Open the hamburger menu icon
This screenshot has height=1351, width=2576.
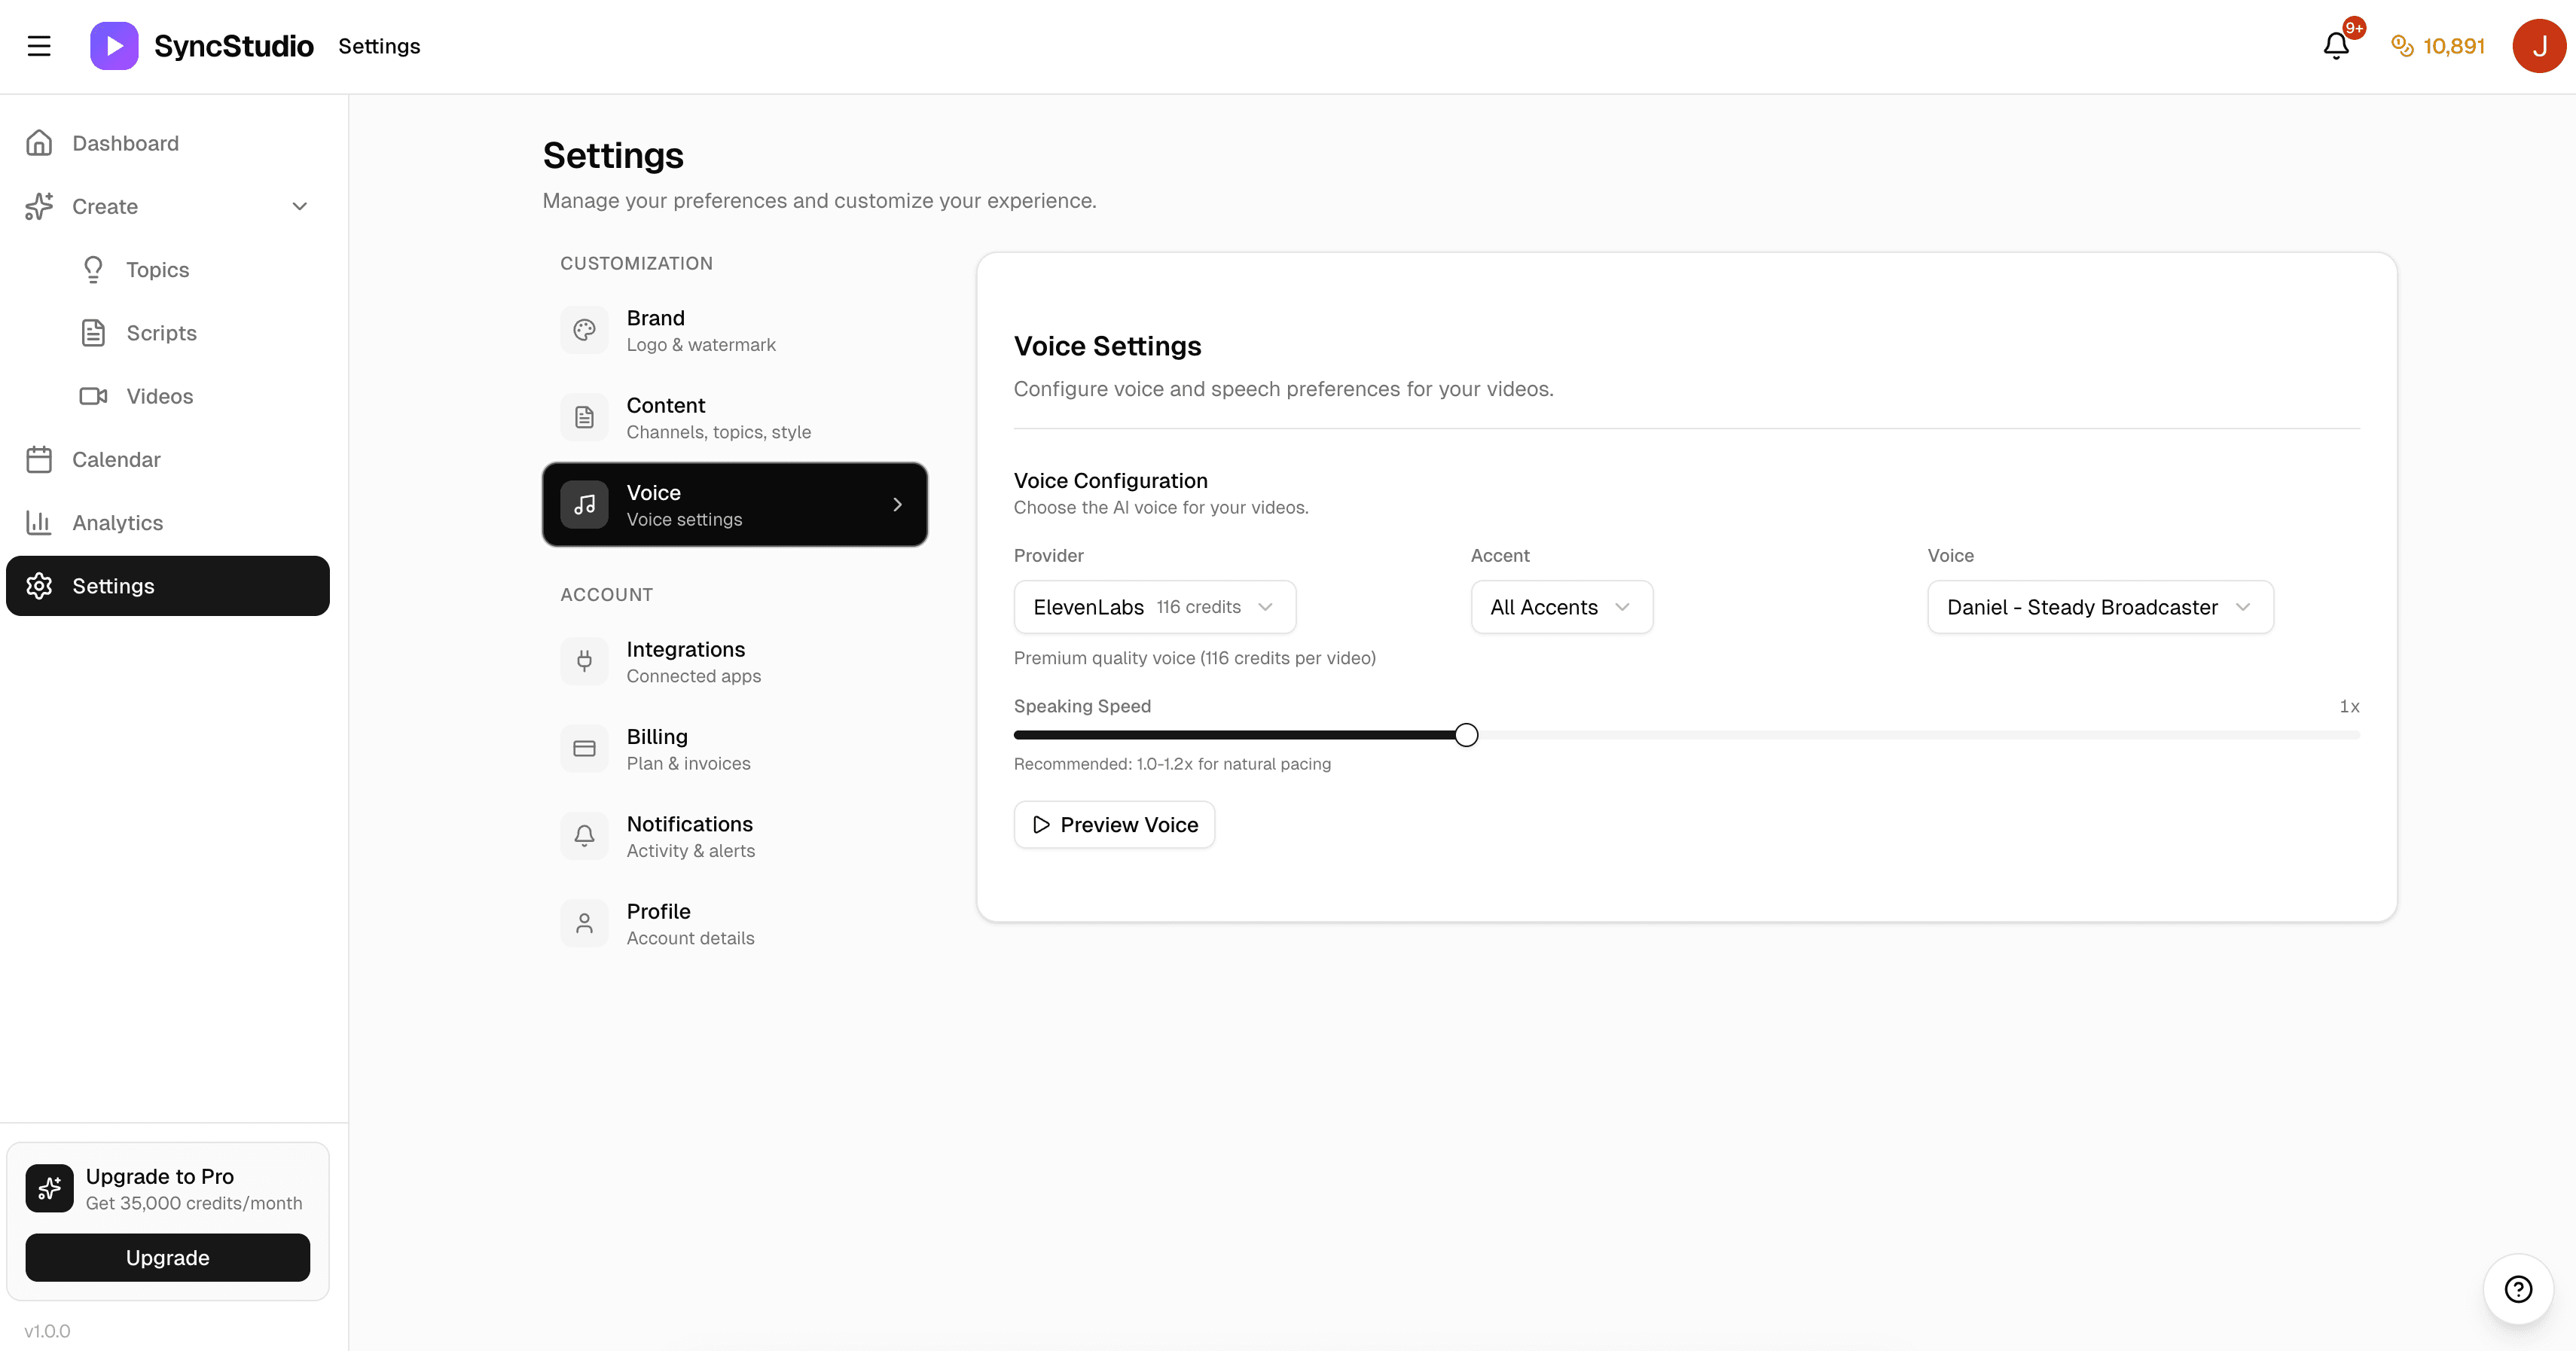[x=39, y=46]
